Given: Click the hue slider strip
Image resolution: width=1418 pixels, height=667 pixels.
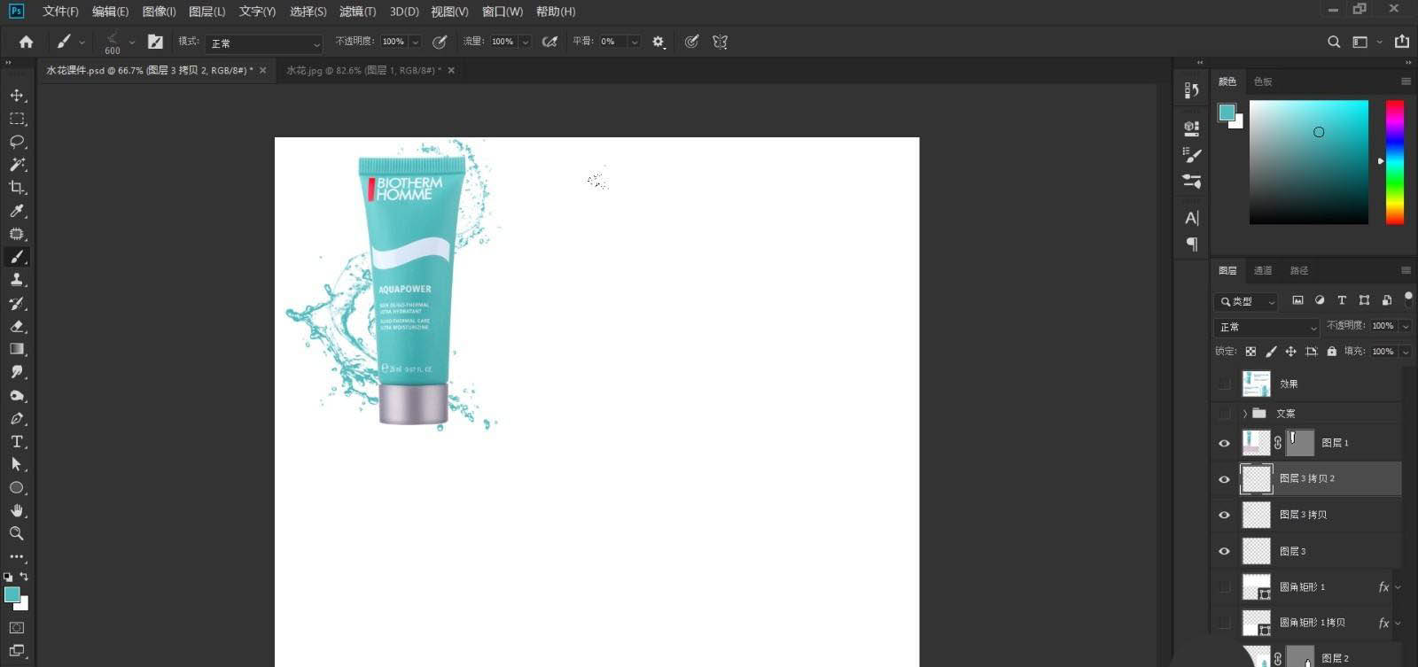Looking at the screenshot, I should point(1395,162).
